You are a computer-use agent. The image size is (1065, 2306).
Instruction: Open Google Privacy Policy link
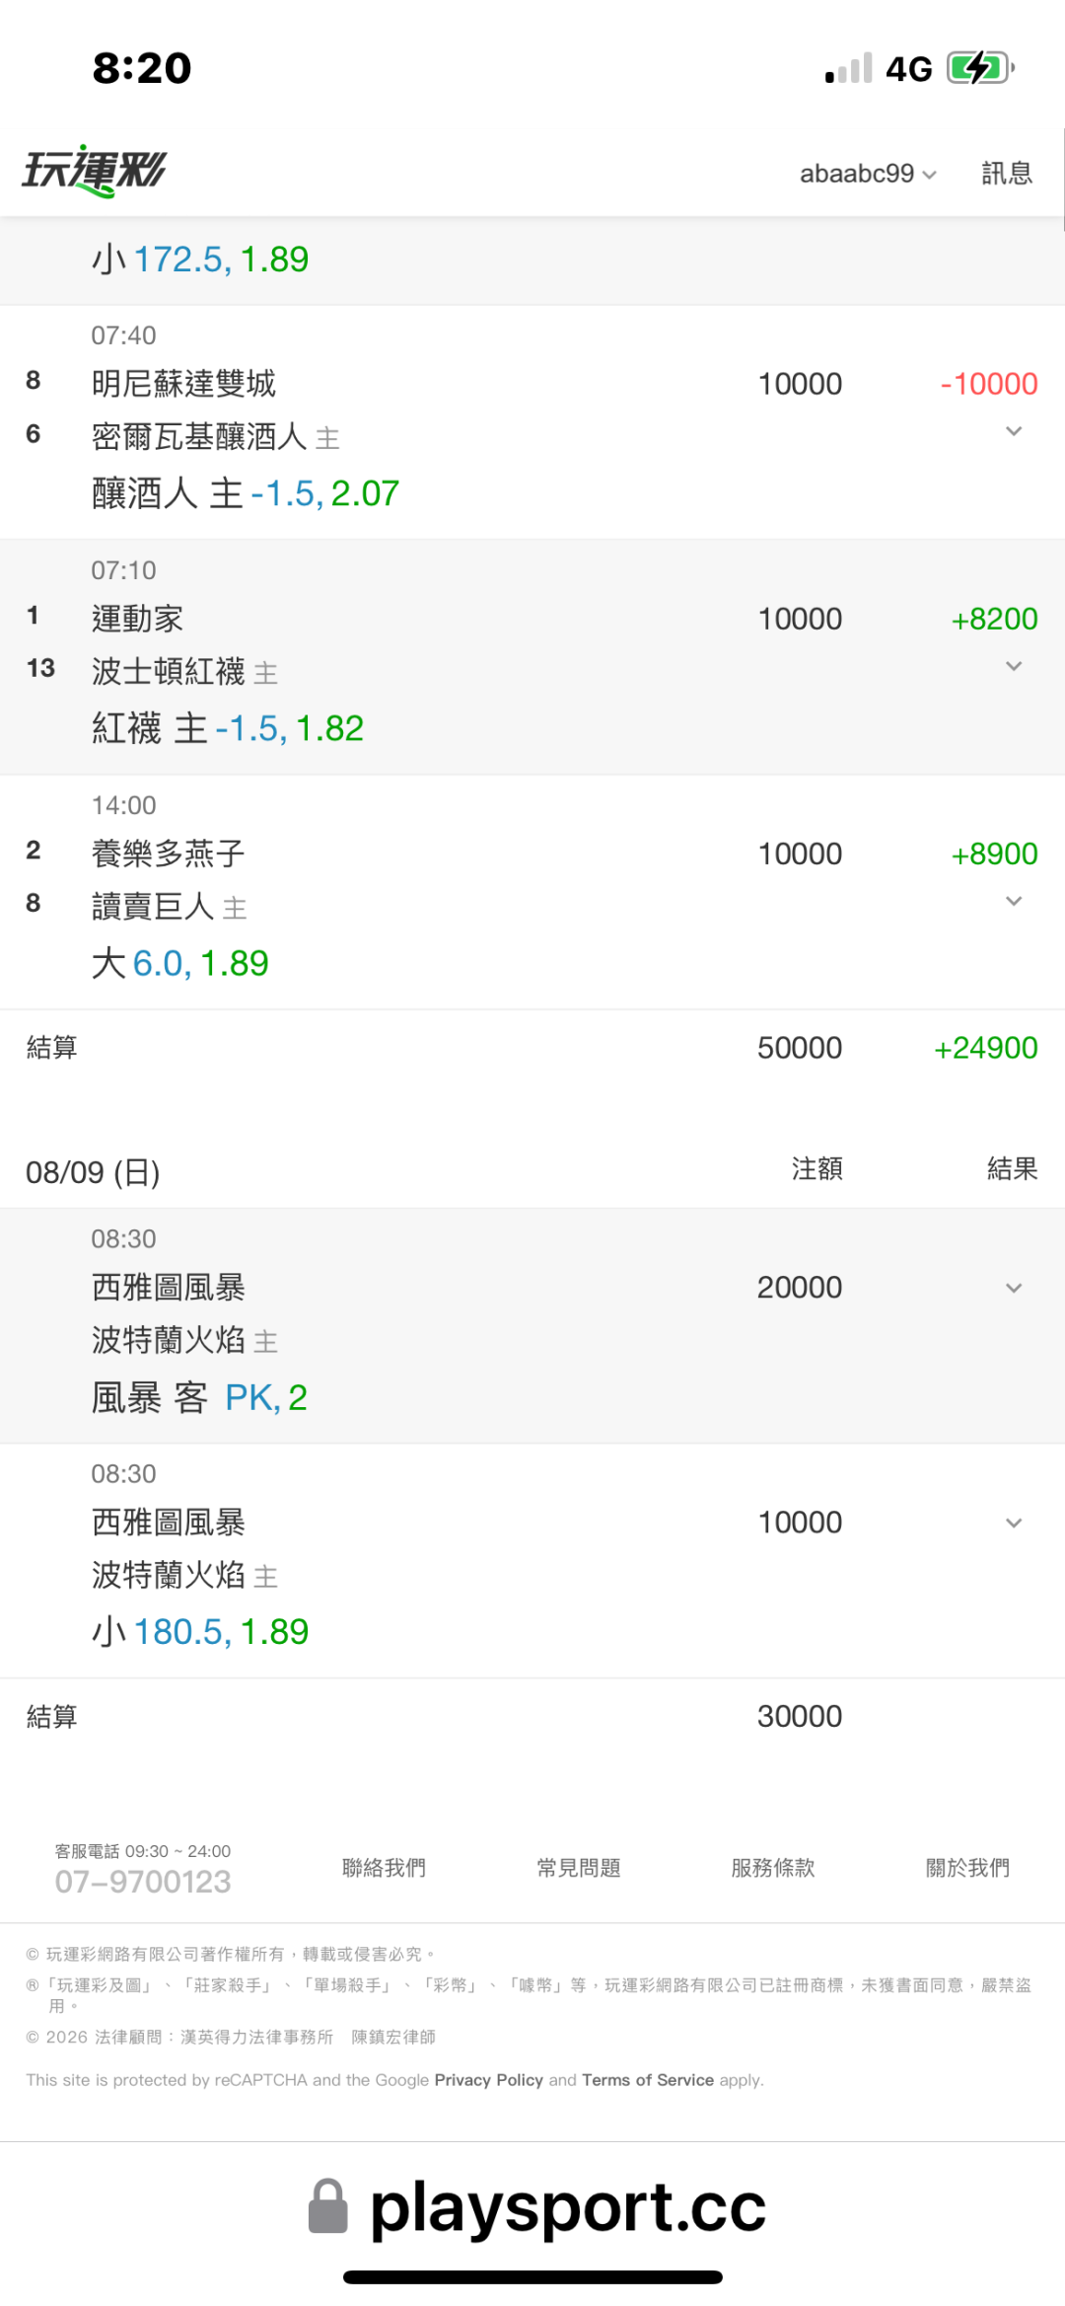488,2080
